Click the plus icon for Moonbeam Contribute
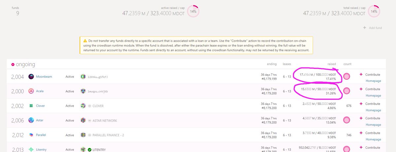The width and height of the screenshot is (396, 152). coord(361,74)
